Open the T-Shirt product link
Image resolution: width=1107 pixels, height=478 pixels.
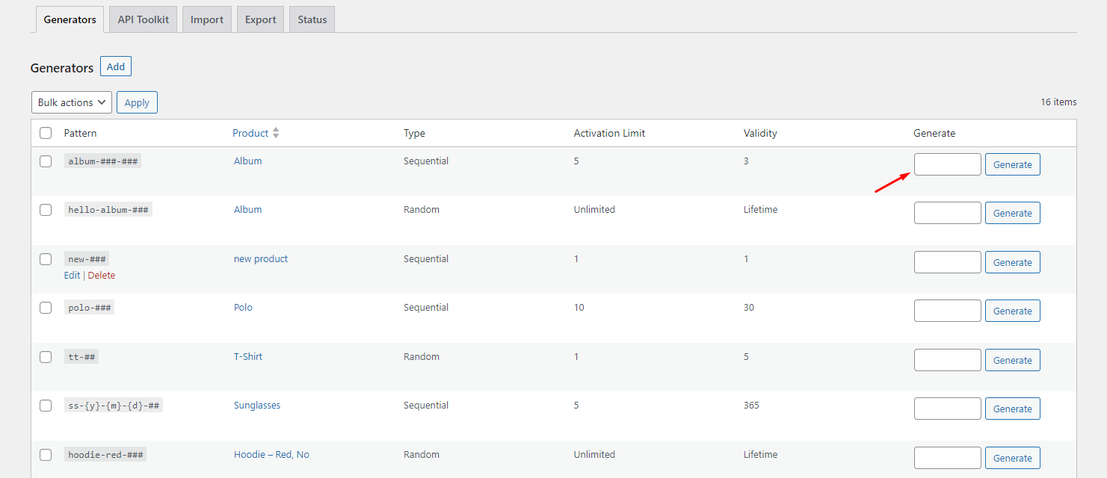point(247,356)
